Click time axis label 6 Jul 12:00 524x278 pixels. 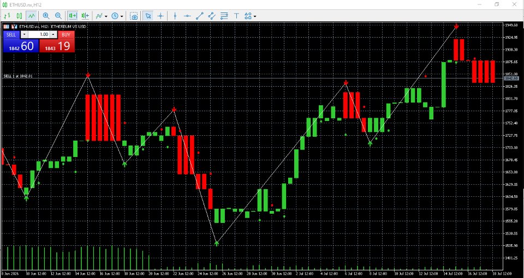click(355, 274)
